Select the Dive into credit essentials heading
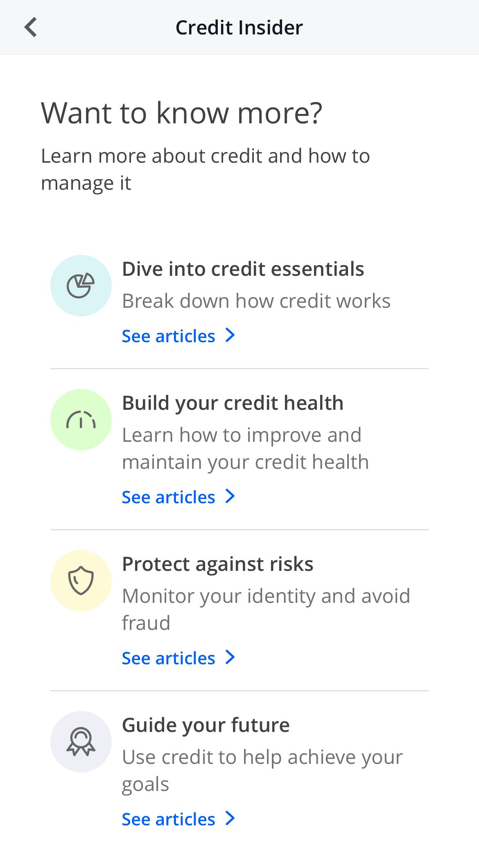 click(x=243, y=269)
